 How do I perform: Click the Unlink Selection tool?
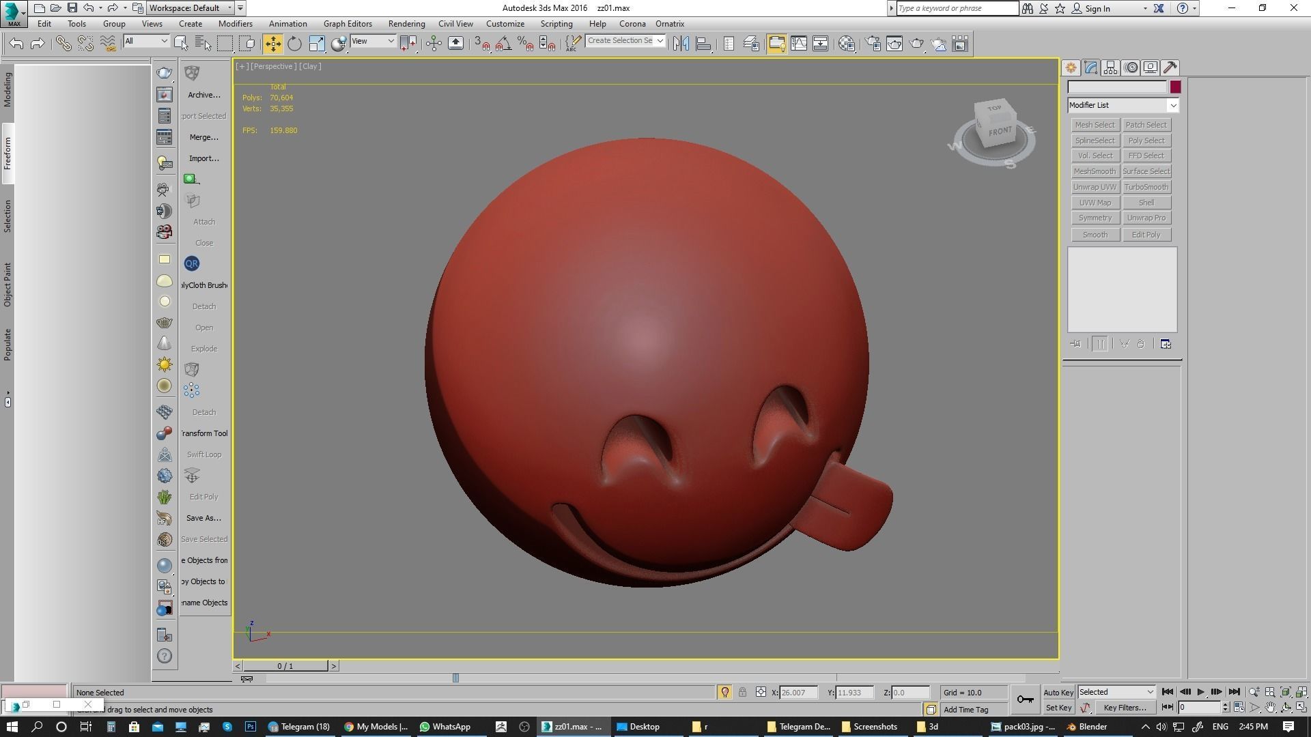(x=85, y=44)
